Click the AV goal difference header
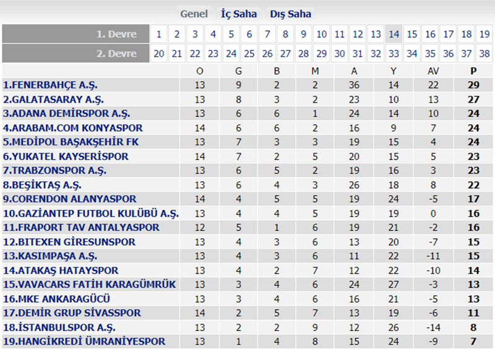Image resolution: width=495 pixels, height=349 pixels. point(433,71)
